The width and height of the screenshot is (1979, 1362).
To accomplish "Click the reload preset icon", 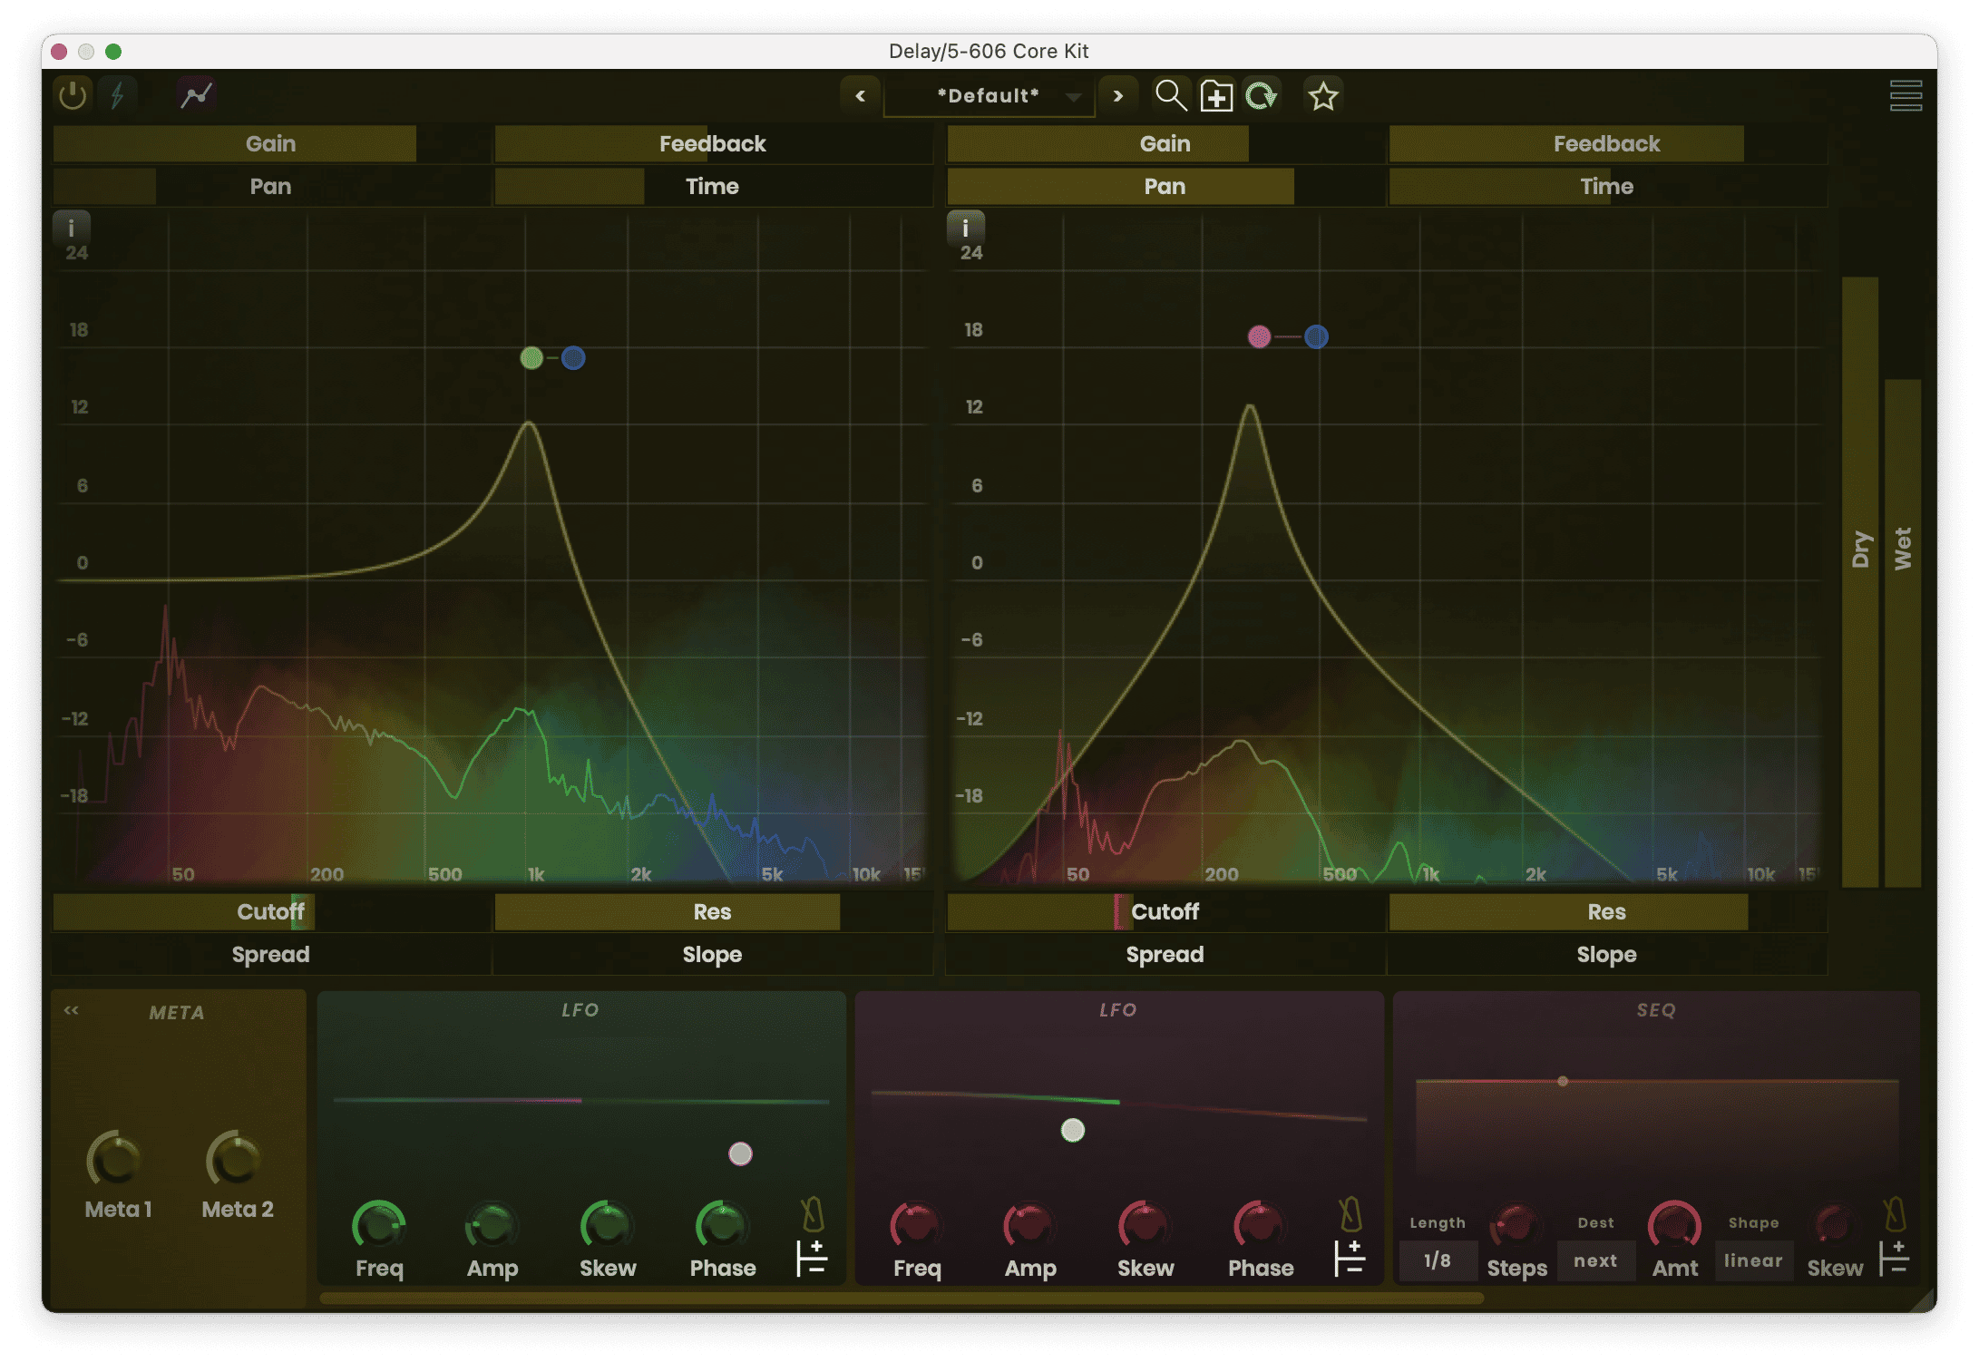I will point(1262,95).
